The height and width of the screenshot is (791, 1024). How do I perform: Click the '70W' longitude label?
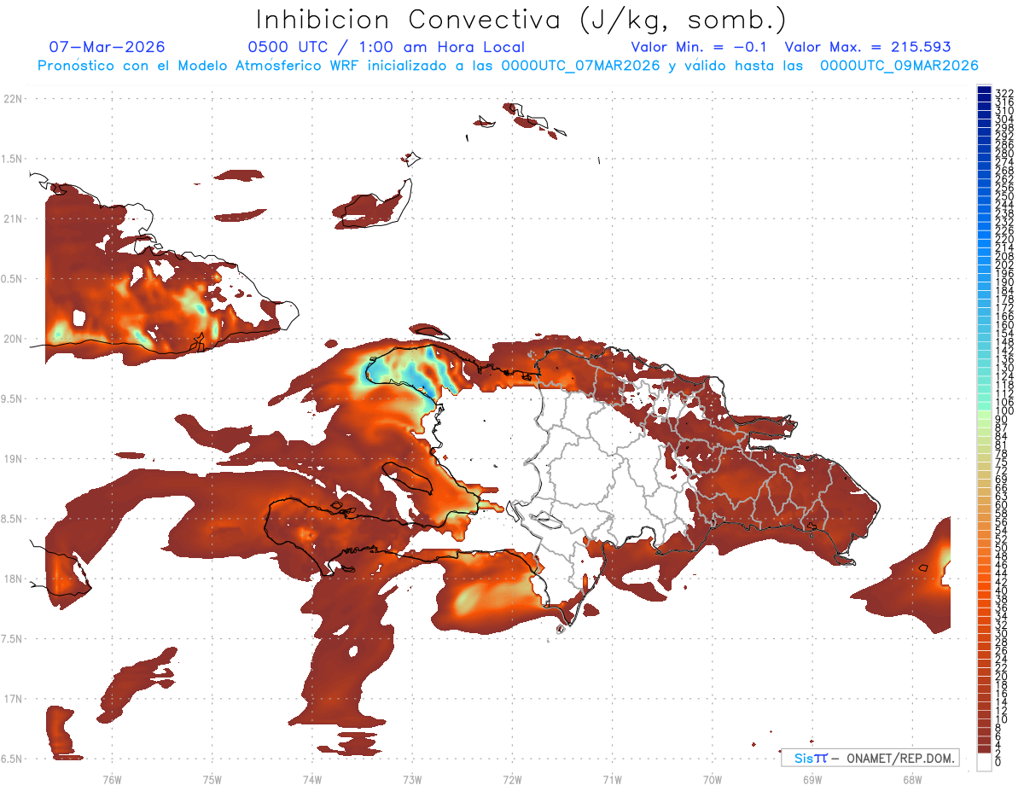pos(713,779)
